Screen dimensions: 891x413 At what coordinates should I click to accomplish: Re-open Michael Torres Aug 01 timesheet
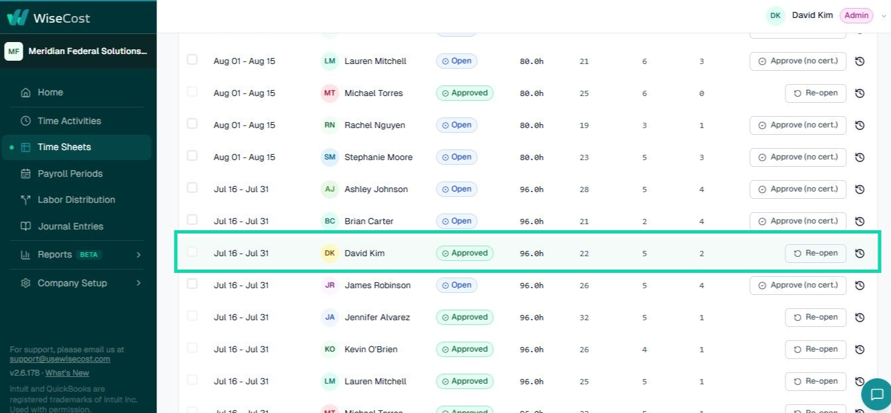815,93
